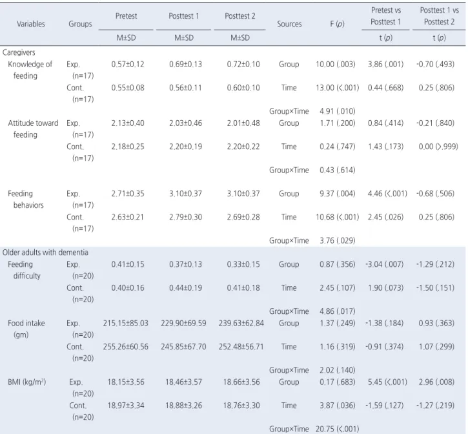Click the cell 13.00 (<.001)
Image resolution: width=468 pixels, height=434 pixels.
(337, 88)
